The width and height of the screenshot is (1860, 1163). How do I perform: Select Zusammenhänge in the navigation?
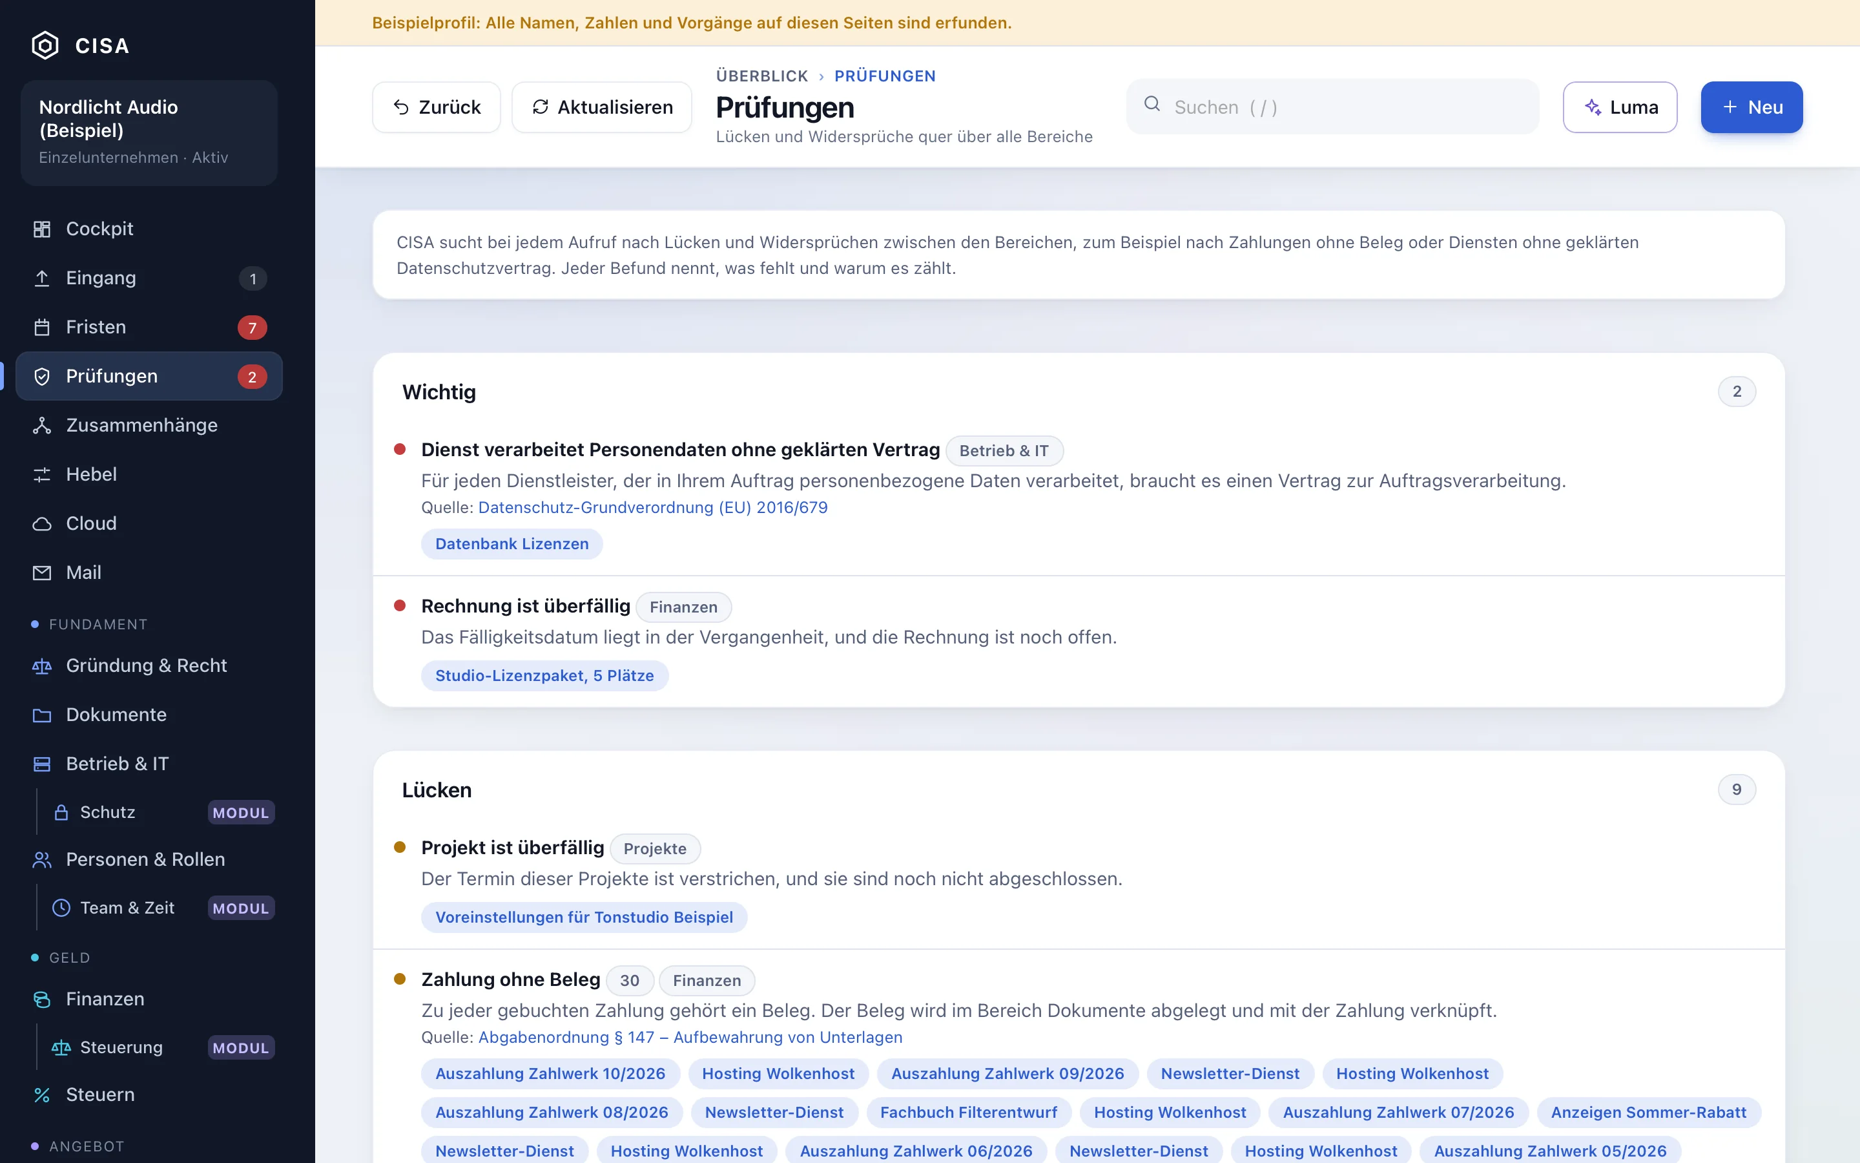point(149,425)
